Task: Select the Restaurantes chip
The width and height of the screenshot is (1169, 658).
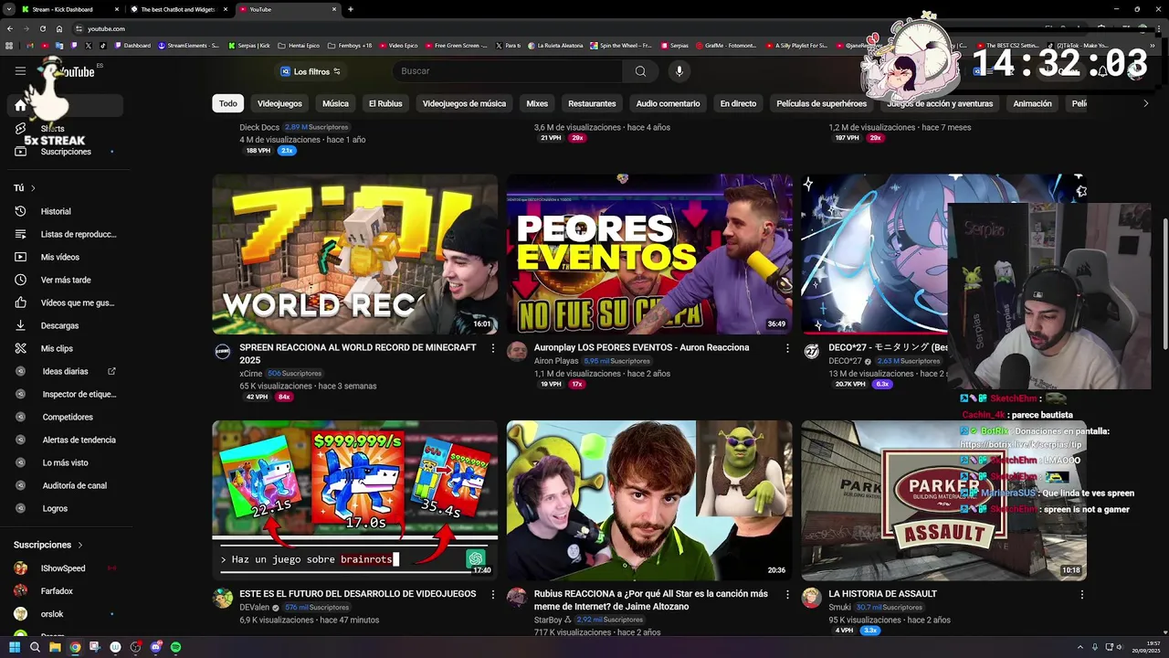Action: click(x=592, y=103)
